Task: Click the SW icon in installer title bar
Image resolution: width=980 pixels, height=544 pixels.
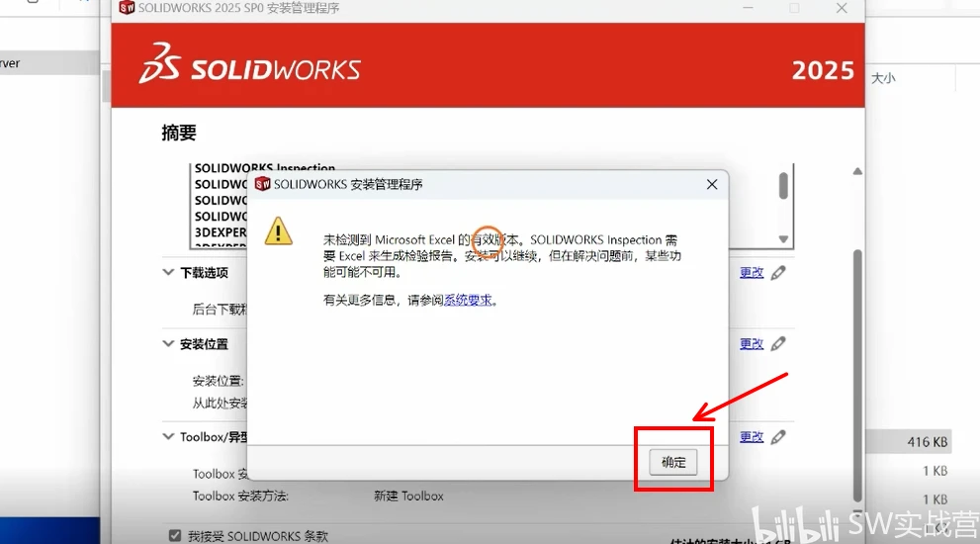Action: coord(127,8)
